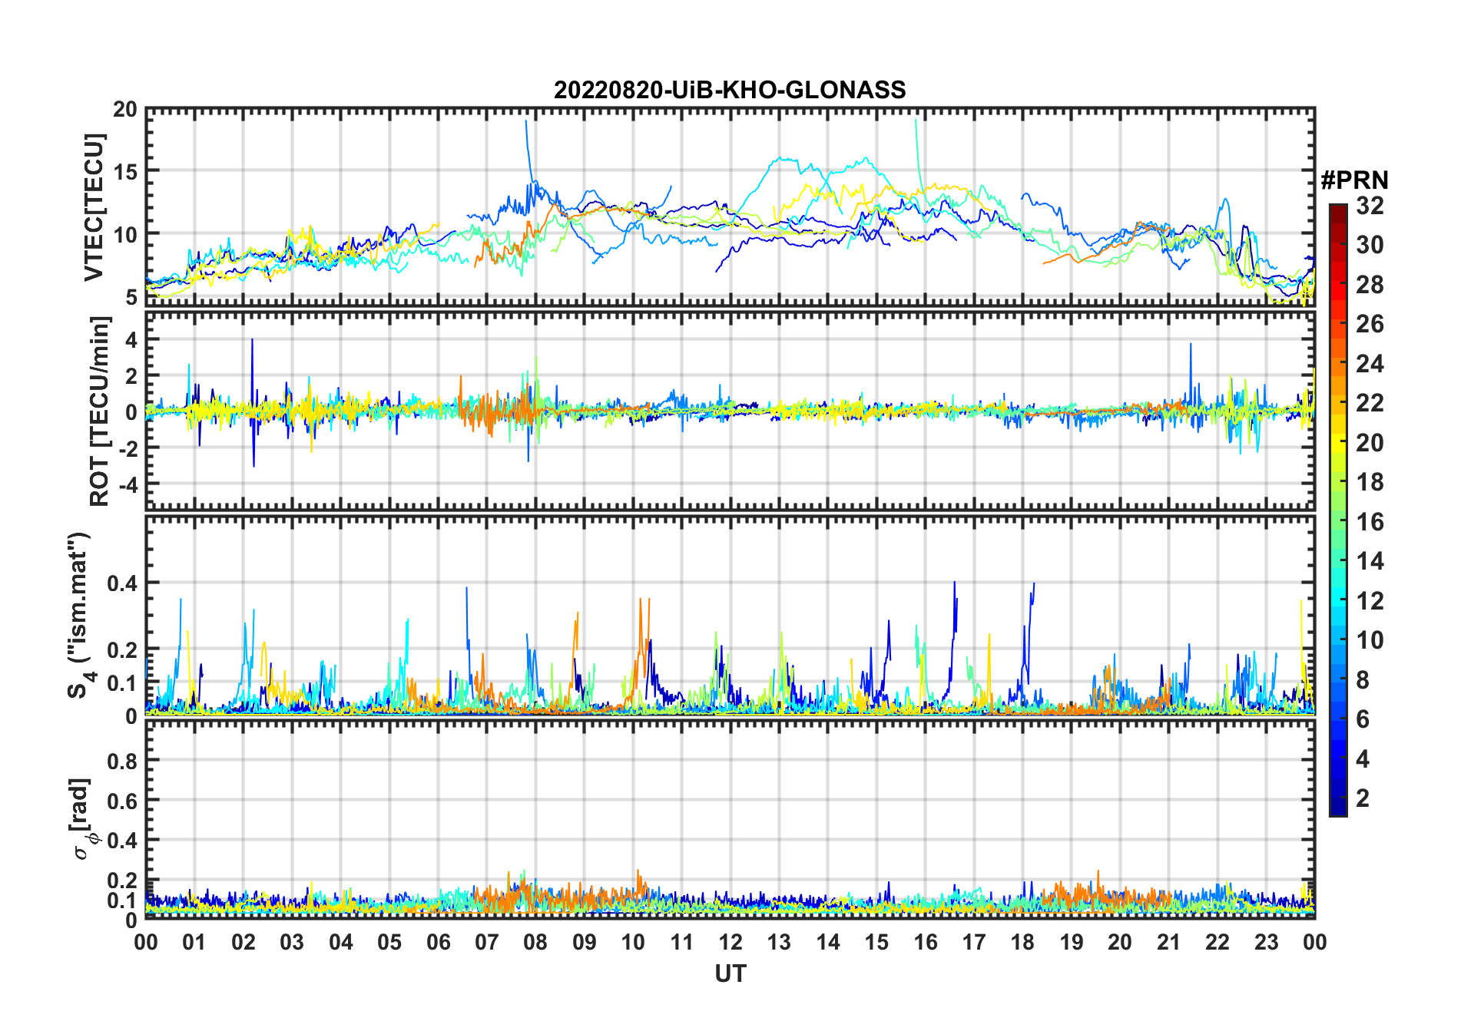Click the "01" hour tick on UT axis

click(194, 942)
